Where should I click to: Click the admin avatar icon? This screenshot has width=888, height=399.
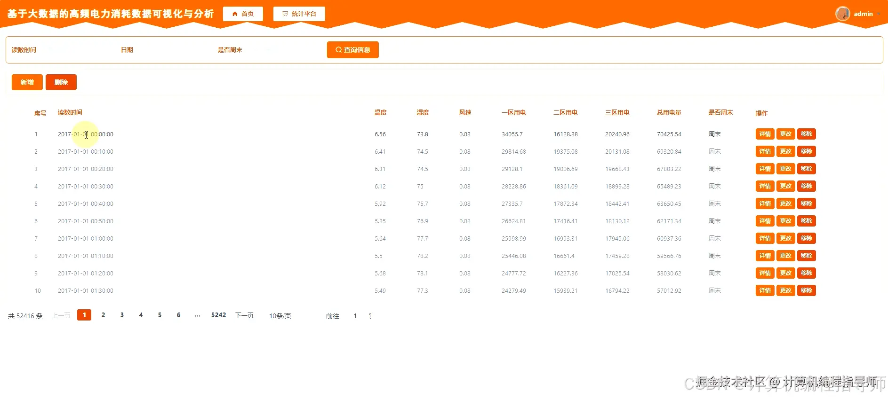[x=842, y=14]
